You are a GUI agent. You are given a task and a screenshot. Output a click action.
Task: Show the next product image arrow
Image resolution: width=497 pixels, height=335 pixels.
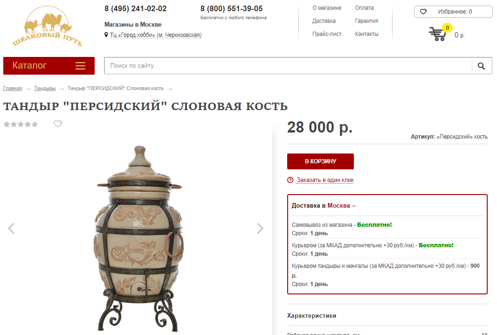tap(260, 229)
